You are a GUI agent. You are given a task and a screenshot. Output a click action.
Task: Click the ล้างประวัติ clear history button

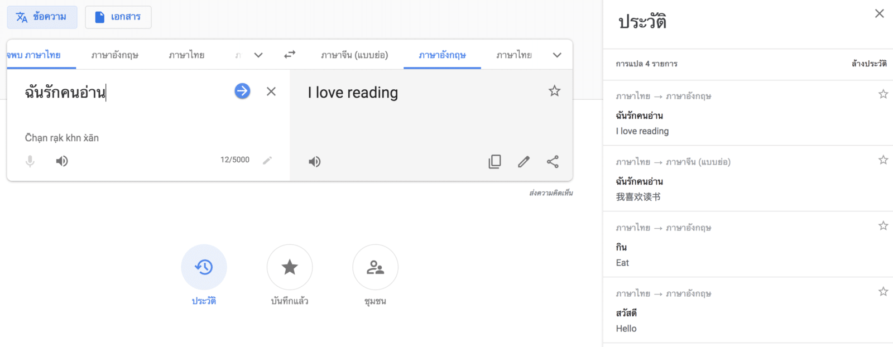pos(868,64)
